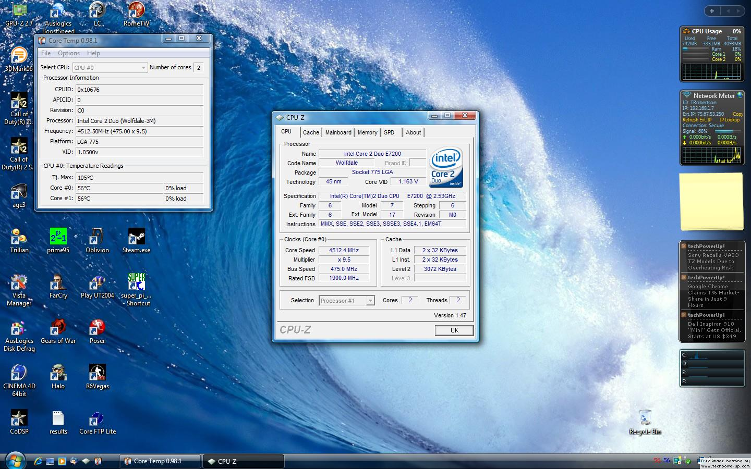The image size is (751, 469).
Task: Click the CPU-Z taskbar button
Action: coord(244,461)
